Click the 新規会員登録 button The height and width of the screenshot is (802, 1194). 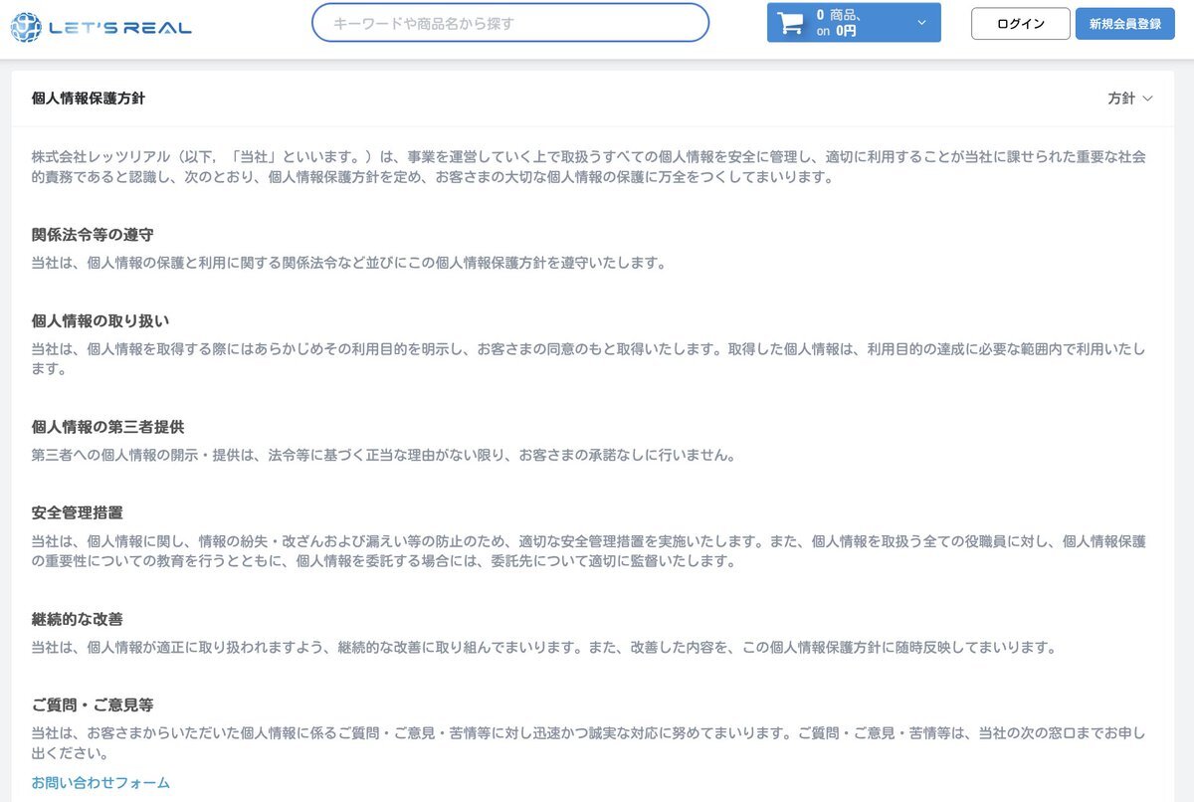1125,24
